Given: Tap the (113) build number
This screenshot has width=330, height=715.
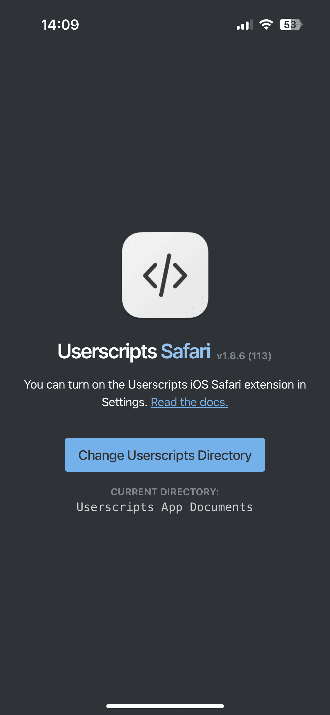Looking at the screenshot, I should [x=260, y=356].
